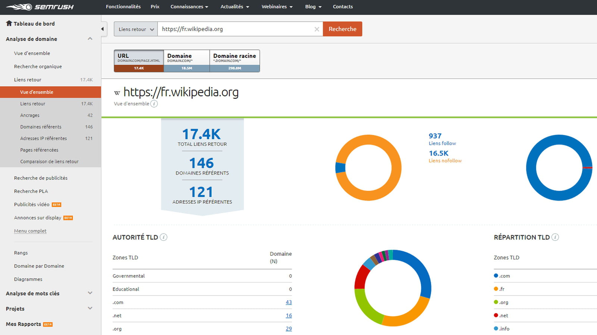Image resolution: width=597 pixels, height=335 pixels.
Task: Open the Webinaires menu
Action: pyautogui.click(x=277, y=7)
